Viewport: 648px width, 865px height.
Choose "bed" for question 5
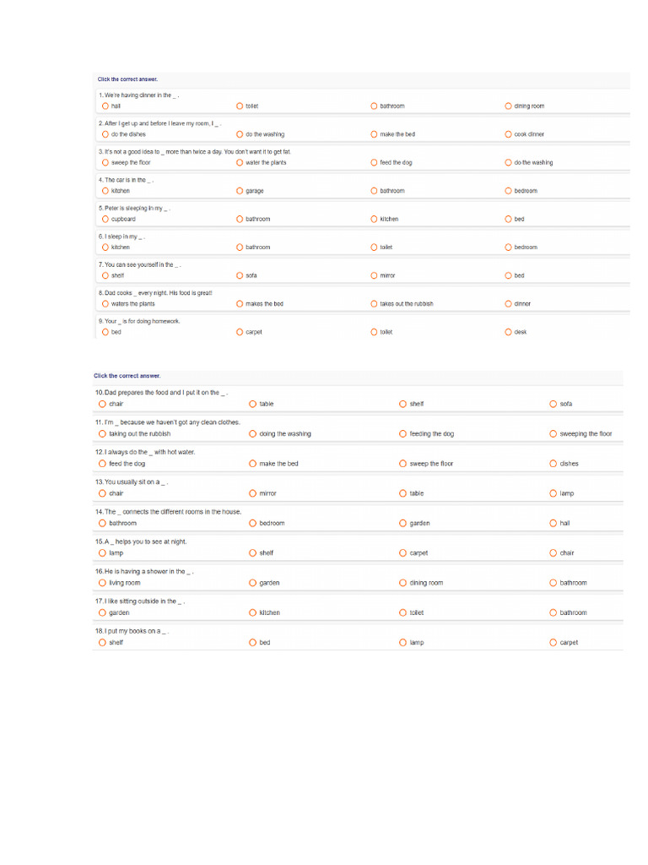point(508,219)
